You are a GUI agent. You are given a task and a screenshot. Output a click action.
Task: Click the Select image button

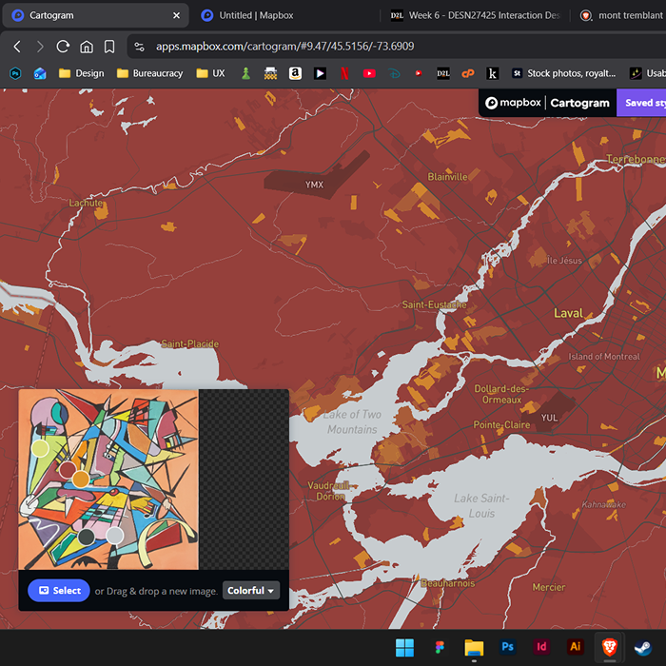tap(59, 591)
